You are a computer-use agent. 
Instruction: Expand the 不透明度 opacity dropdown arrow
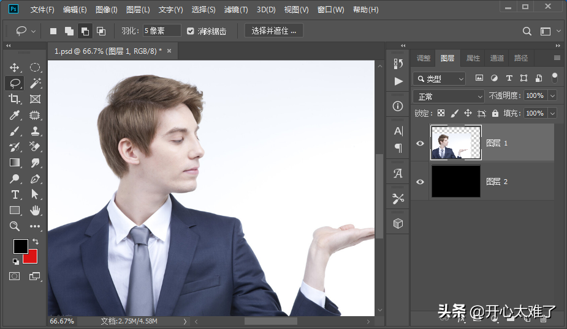point(552,96)
